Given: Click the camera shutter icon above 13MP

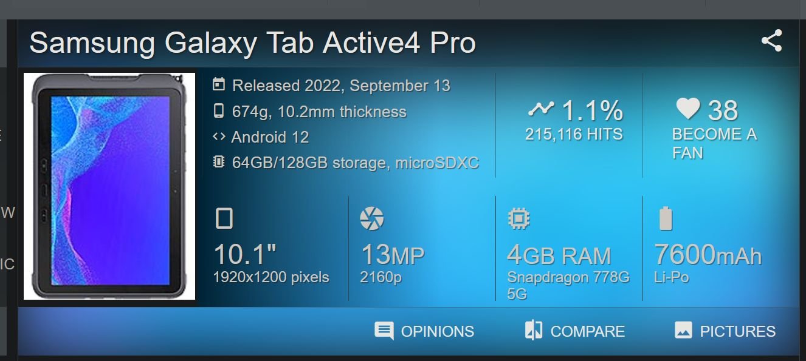Looking at the screenshot, I should point(371,218).
